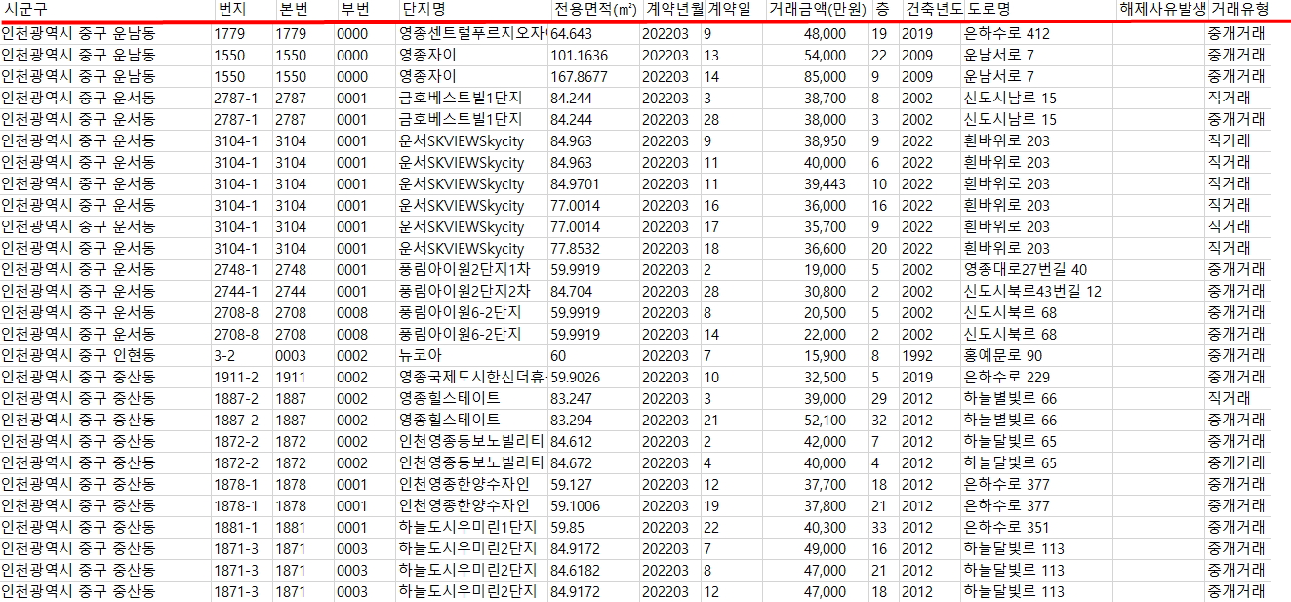
Task: Select the price cell 54,000
Action: 826,56
